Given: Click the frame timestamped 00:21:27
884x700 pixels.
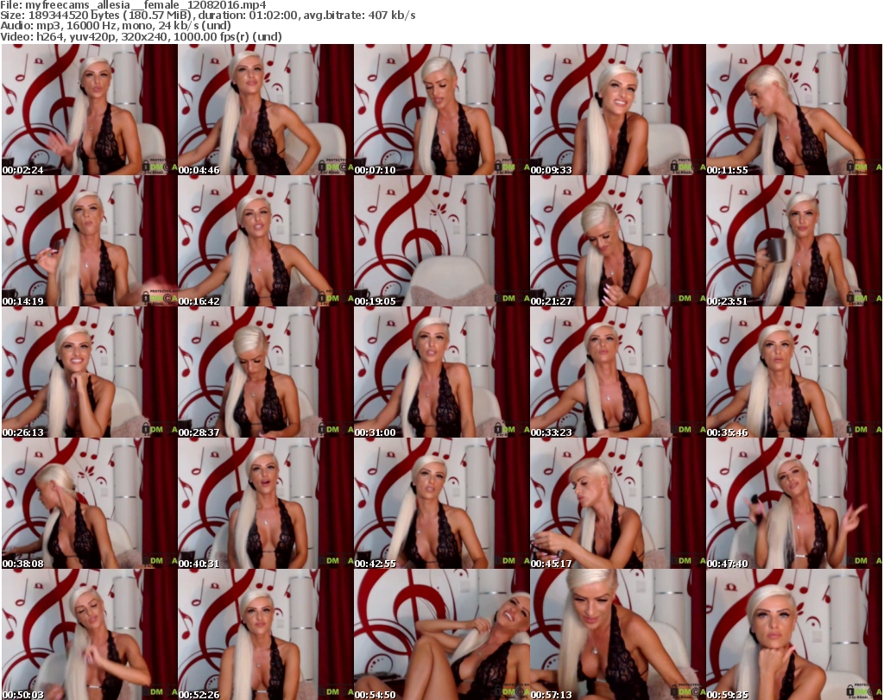Looking at the screenshot, I should [618, 241].
